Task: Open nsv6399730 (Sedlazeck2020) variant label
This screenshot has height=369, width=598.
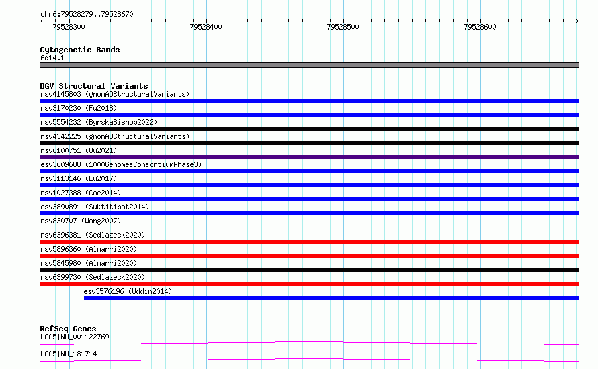Action: coord(93,277)
